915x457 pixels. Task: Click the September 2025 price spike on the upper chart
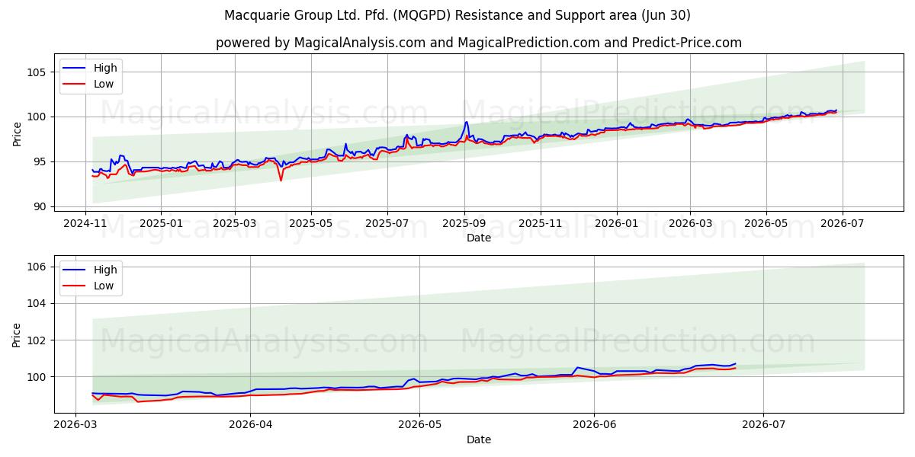pyautogui.click(x=466, y=123)
